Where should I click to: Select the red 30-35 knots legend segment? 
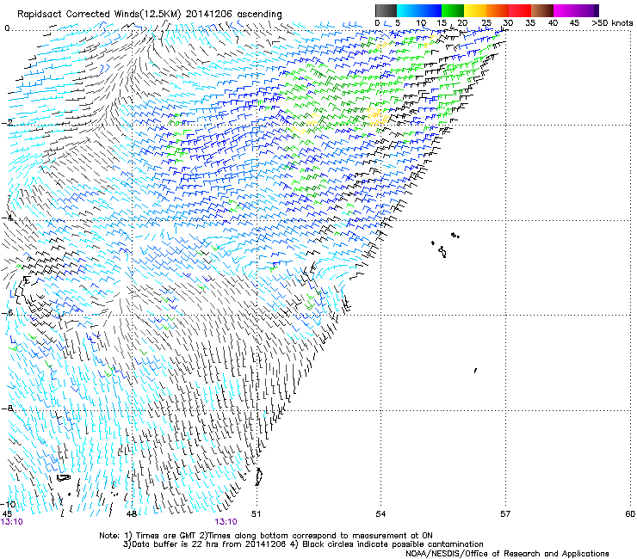click(520, 10)
